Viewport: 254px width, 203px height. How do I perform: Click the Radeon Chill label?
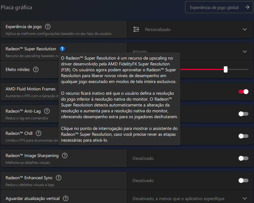[19, 134]
